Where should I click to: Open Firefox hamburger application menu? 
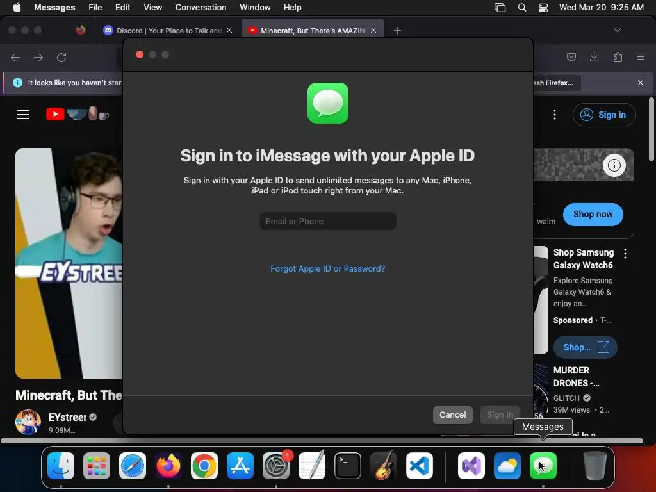tap(641, 57)
